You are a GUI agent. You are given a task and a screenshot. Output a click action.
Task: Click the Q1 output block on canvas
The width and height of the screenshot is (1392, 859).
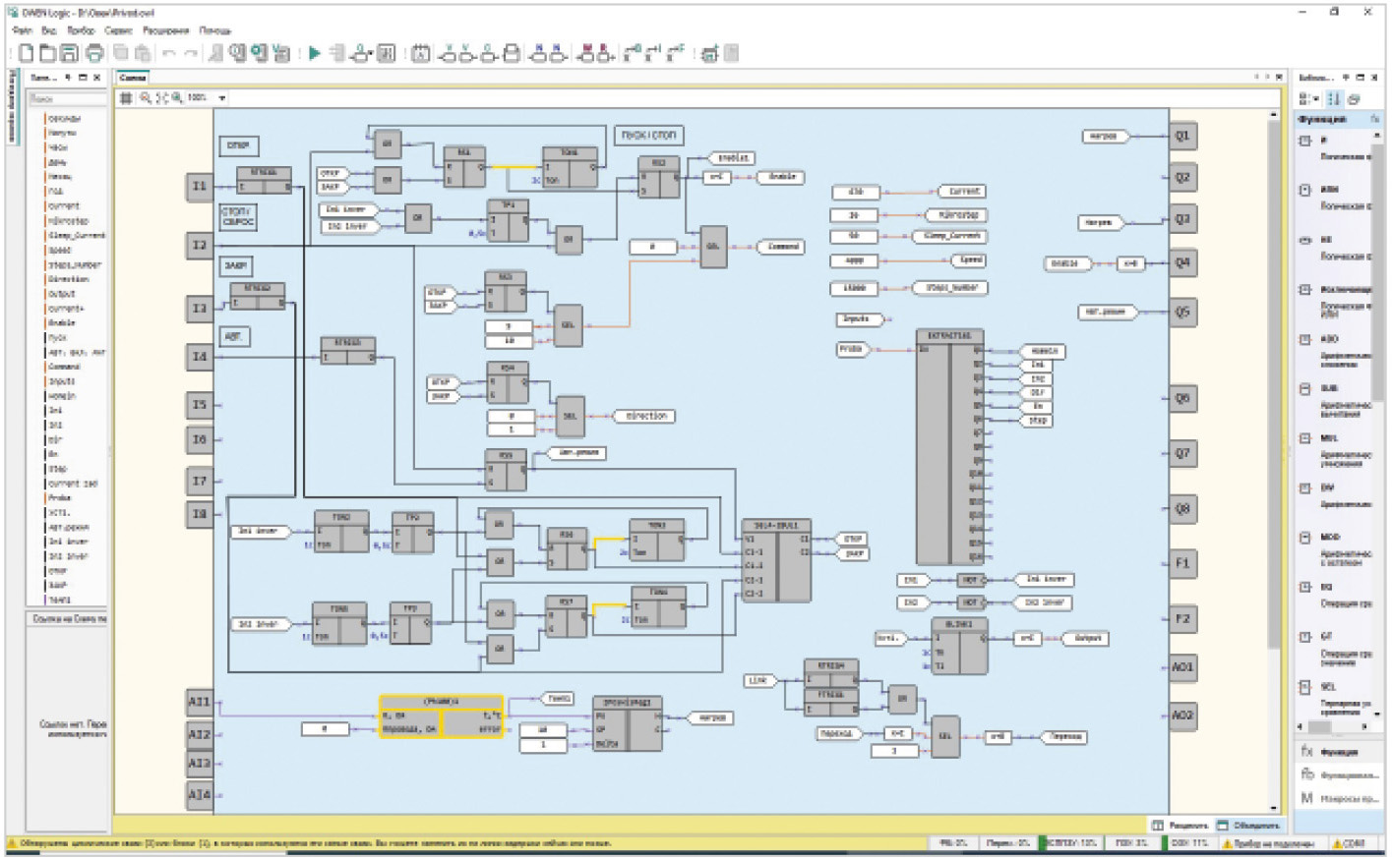tap(1182, 137)
